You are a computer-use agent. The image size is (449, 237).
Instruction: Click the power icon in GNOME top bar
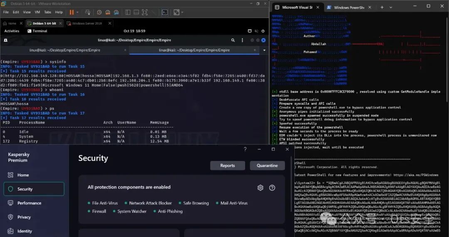(x=263, y=31)
